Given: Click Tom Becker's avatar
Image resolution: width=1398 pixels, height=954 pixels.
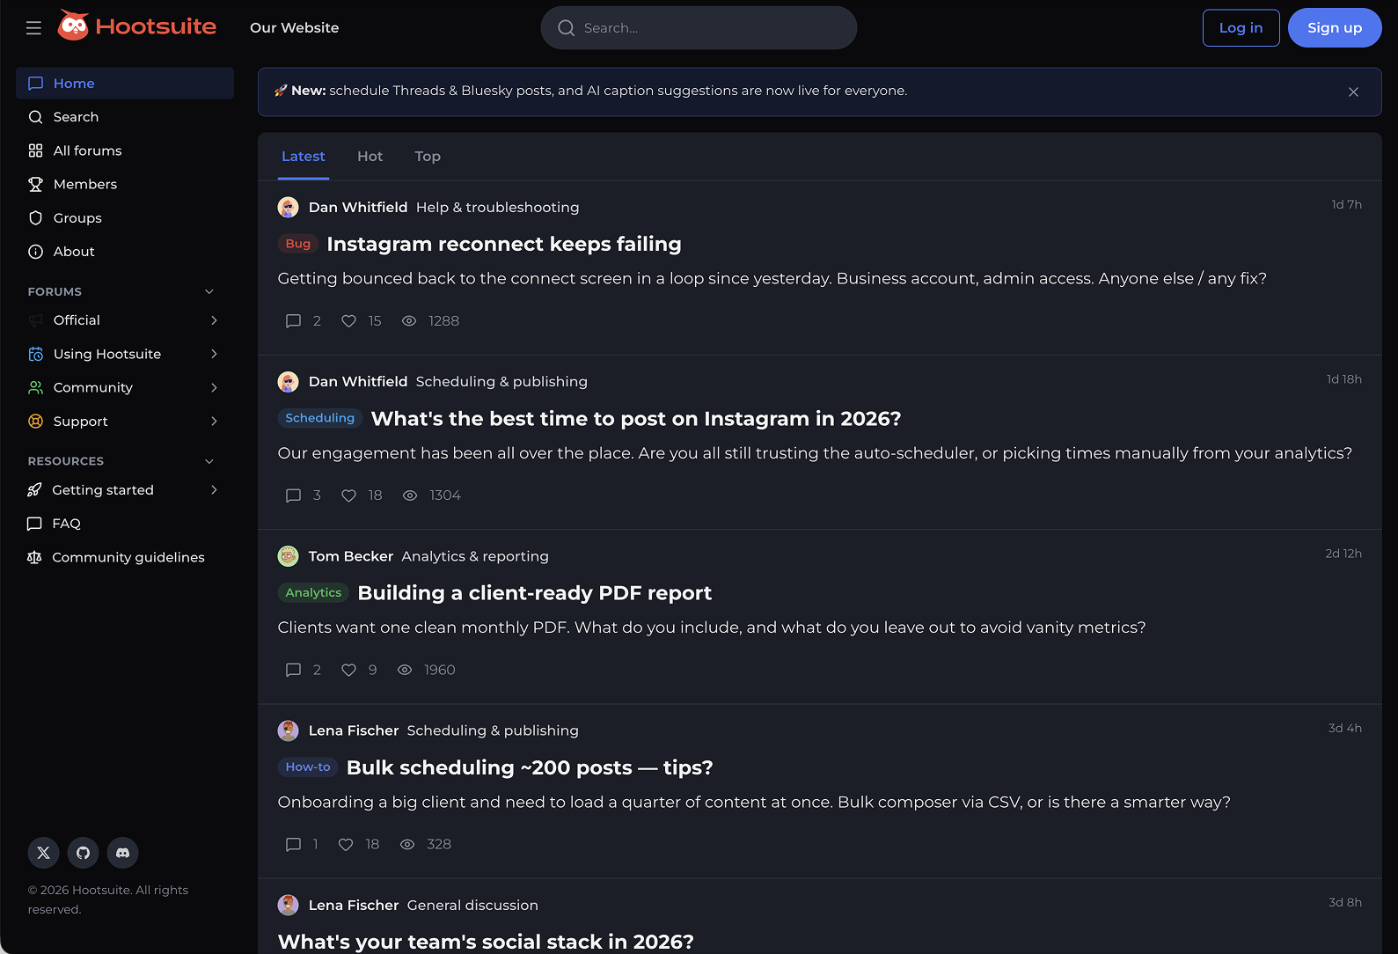Looking at the screenshot, I should [x=289, y=556].
